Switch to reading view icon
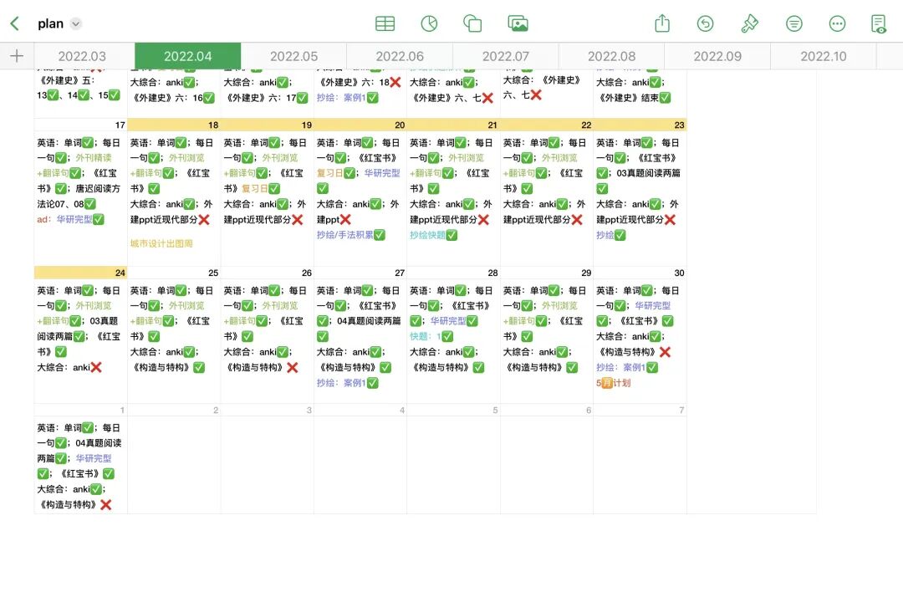This screenshot has width=903, height=597. click(x=879, y=23)
